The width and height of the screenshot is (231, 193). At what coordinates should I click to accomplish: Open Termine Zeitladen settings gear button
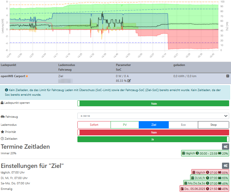tap(225, 147)
